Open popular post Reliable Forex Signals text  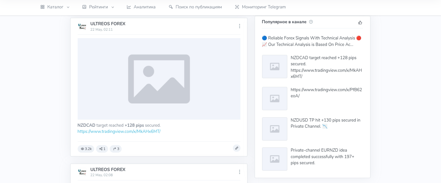(x=312, y=41)
